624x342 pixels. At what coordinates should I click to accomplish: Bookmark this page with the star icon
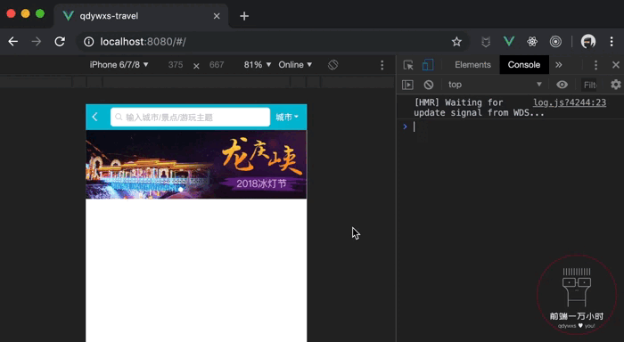456,41
